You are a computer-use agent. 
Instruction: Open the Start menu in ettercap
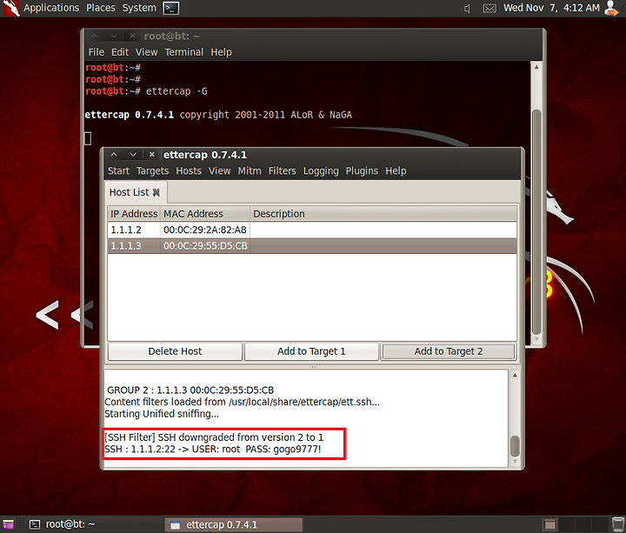[118, 171]
